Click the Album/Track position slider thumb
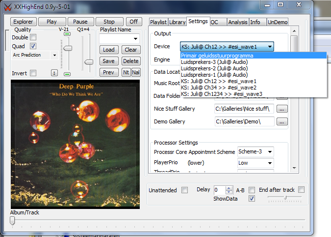 [12, 220]
